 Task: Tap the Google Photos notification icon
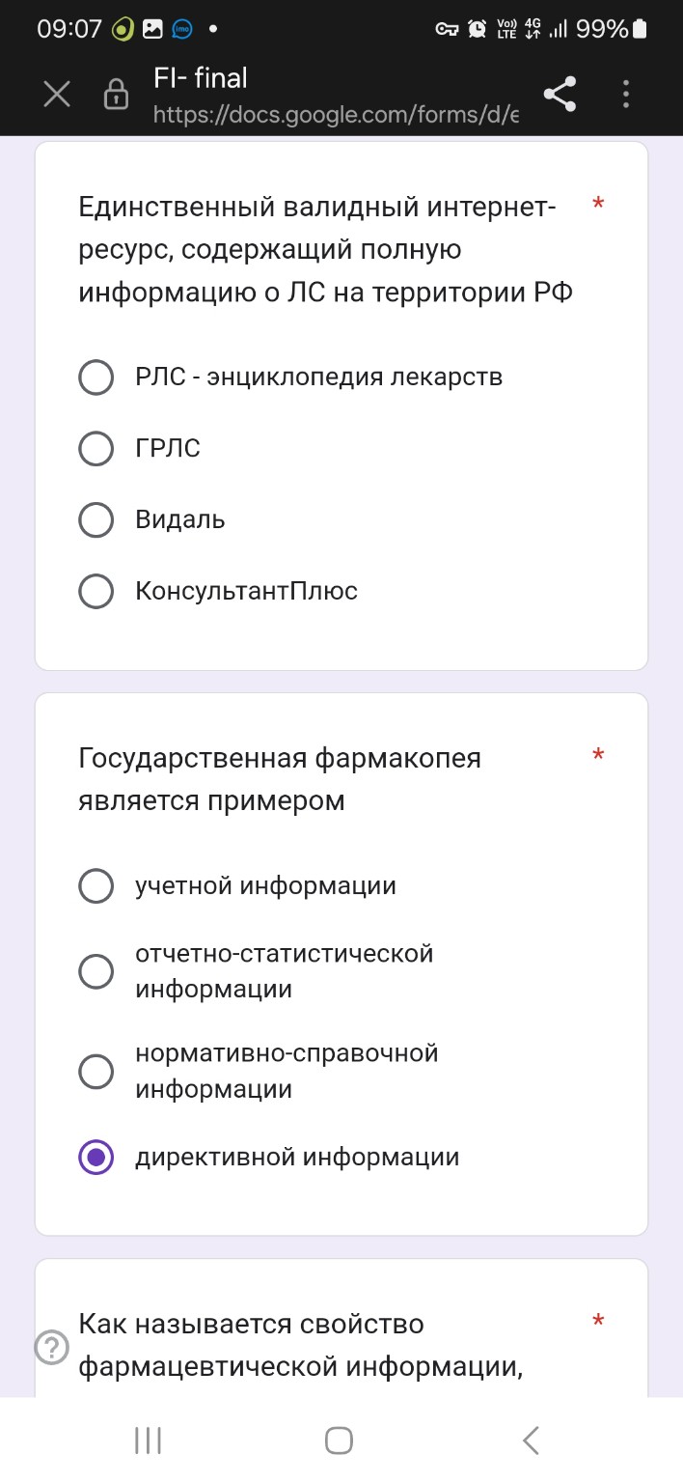(x=152, y=29)
